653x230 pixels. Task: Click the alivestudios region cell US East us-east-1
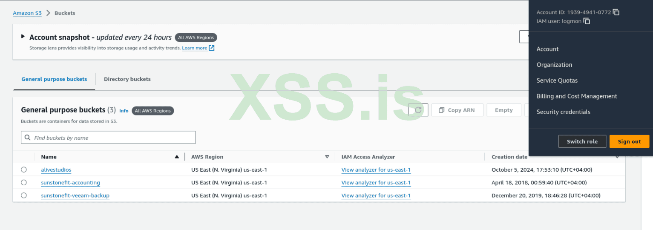tap(229, 170)
